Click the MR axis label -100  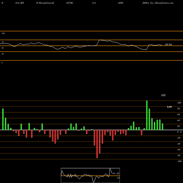pos(179,161)
